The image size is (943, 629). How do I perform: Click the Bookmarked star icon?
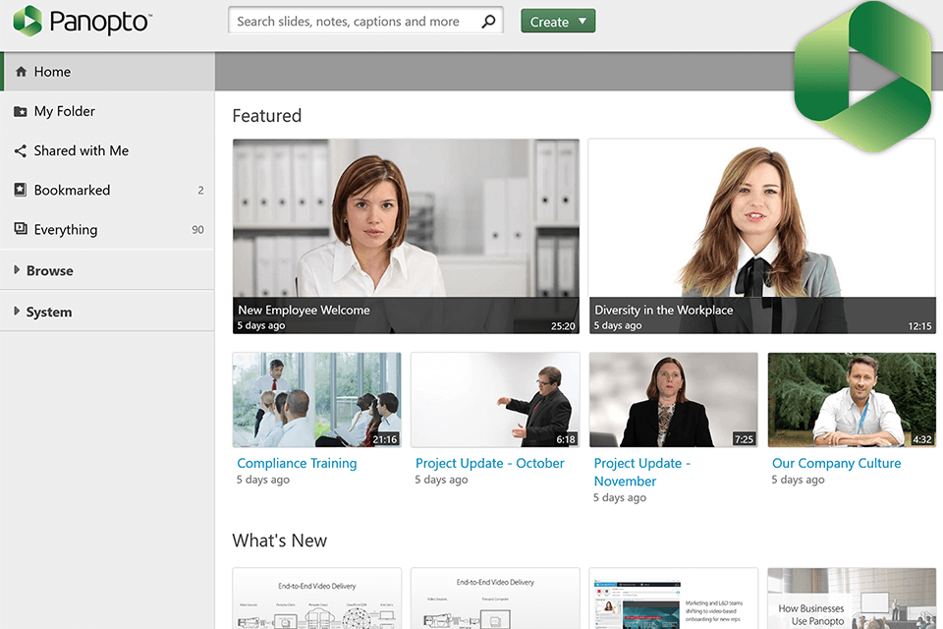tap(21, 191)
